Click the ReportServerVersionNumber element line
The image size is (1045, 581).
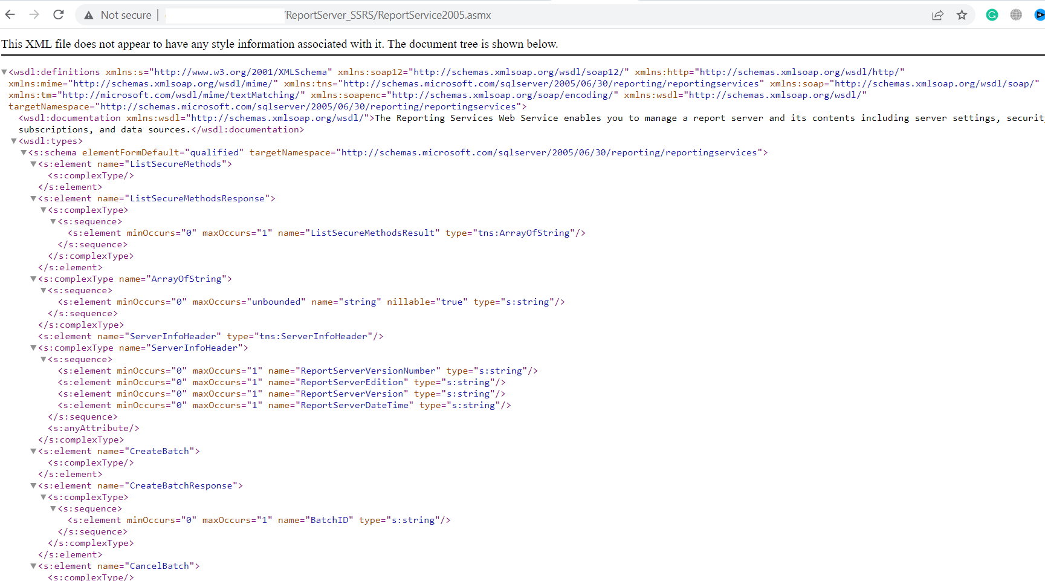[x=298, y=371]
